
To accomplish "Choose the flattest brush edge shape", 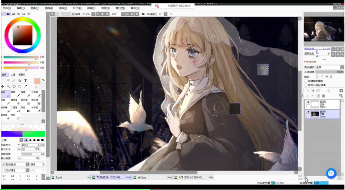I will [x=43, y=140].
